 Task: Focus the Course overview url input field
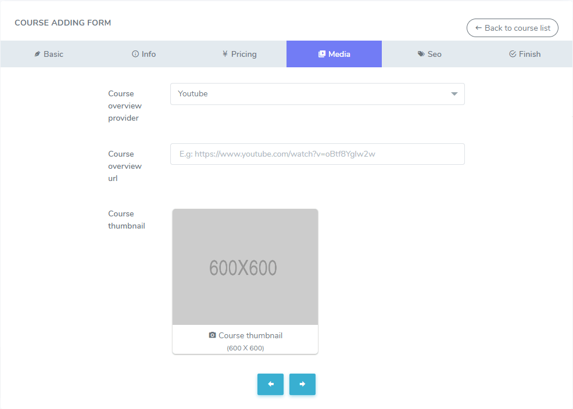pyautogui.click(x=317, y=154)
